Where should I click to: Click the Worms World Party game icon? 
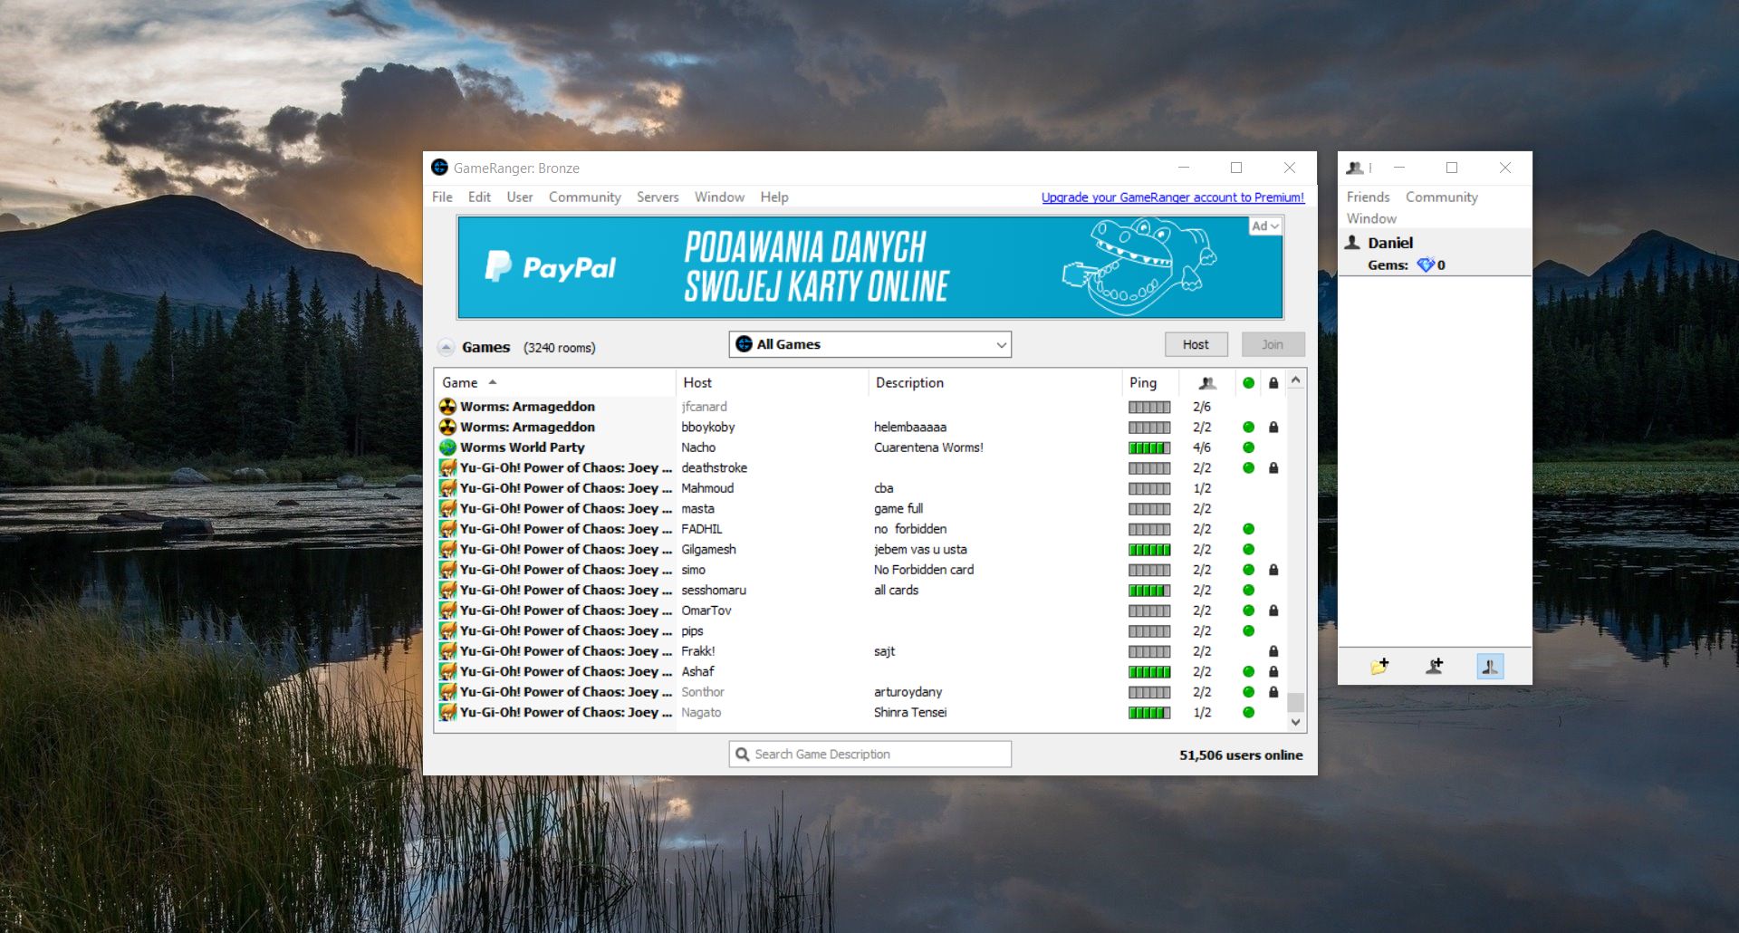point(447,447)
